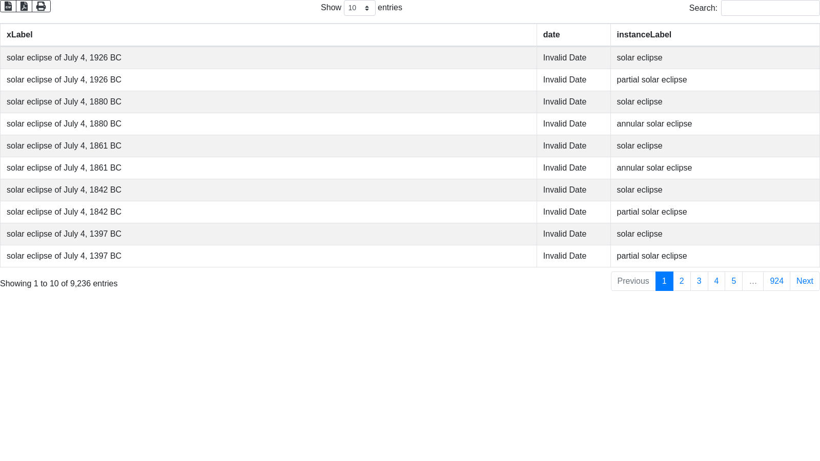Jump to last page 924
This screenshot has height=461, width=820.
point(776,281)
